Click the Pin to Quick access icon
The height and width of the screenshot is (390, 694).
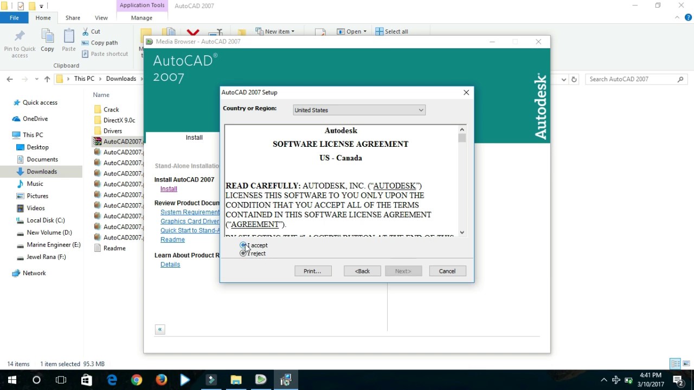20,43
